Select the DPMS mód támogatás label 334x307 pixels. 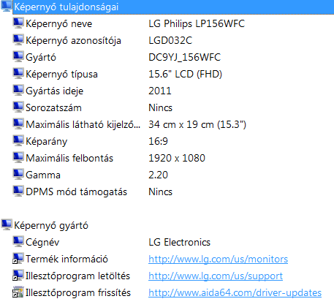(x=77, y=192)
